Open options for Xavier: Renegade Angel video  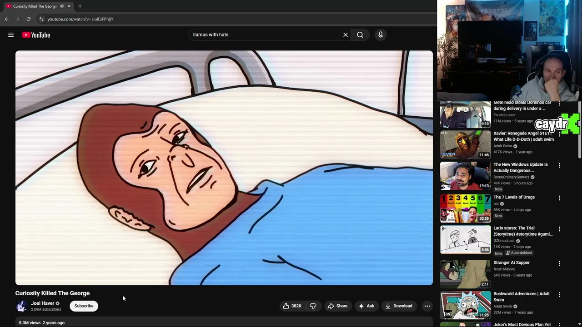[x=559, y=134]
